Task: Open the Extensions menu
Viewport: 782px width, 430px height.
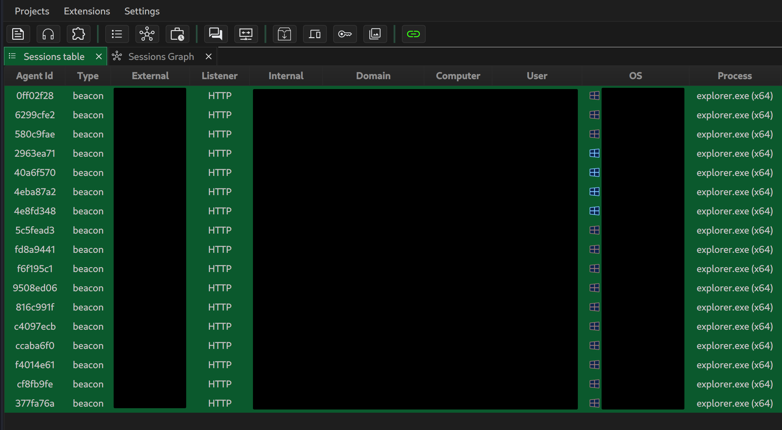Action: pos(87,11)
